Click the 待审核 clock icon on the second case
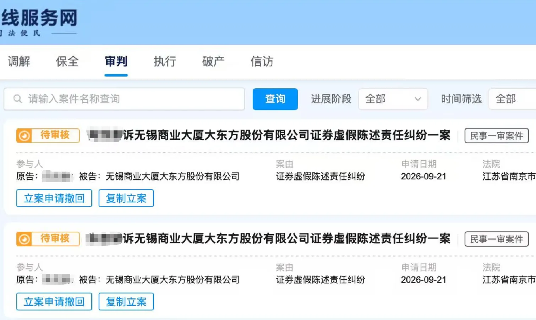This screenshot has height=320, width=536. click(x=24, y=239)
